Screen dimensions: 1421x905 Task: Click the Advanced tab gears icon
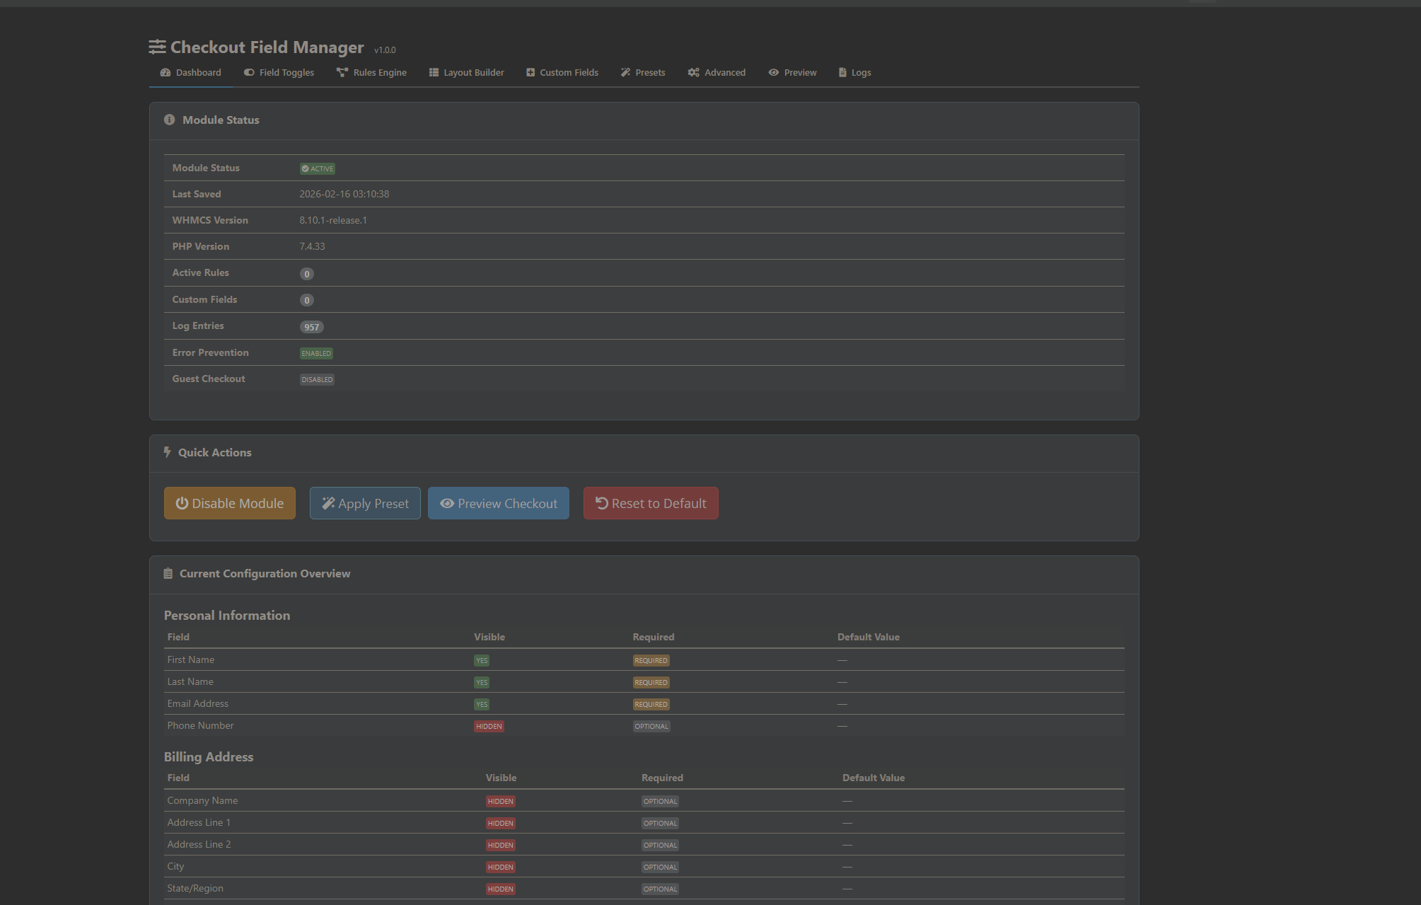coord(693,73)
